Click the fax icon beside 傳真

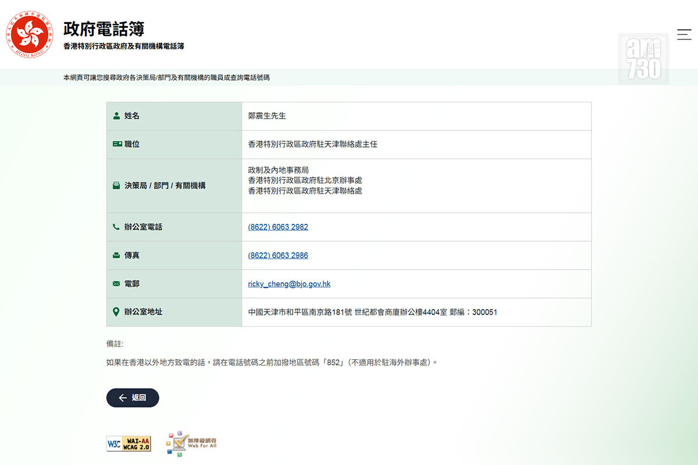116,256
